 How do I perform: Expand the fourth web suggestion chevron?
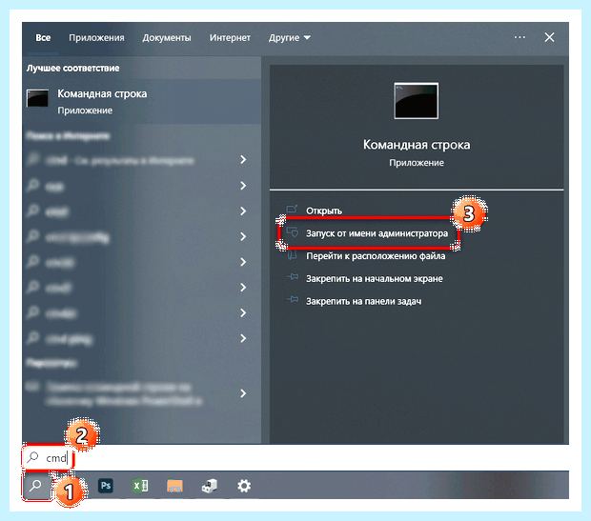tap(243, 236)
